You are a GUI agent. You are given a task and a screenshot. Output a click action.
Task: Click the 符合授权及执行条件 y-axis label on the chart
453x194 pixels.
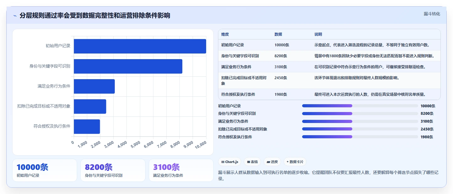52,126
